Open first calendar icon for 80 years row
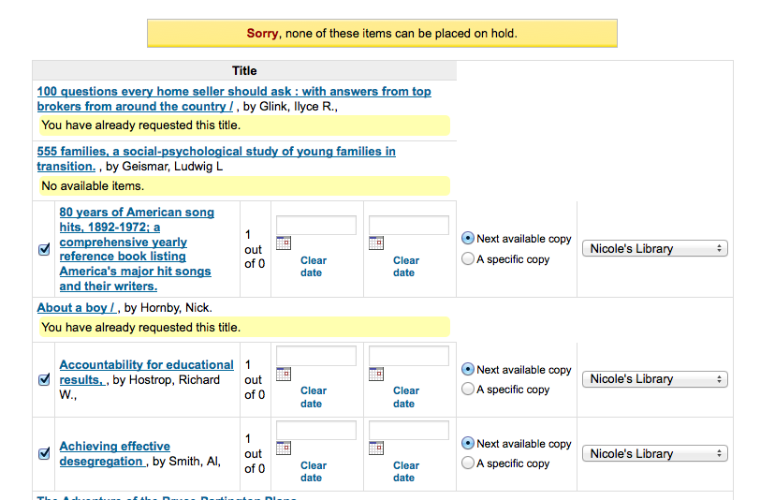 tap(284, 243)
